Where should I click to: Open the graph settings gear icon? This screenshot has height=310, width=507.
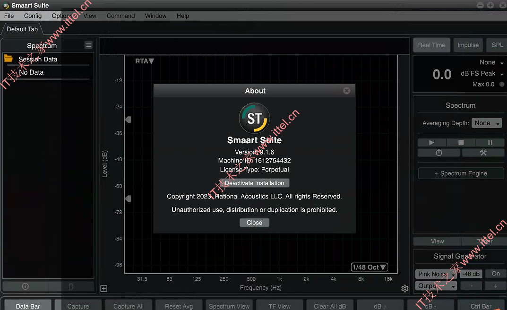click(x=405, y=288)
